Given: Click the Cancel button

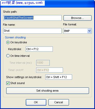Looking at the screenshot, I should [x=59, y=102].
